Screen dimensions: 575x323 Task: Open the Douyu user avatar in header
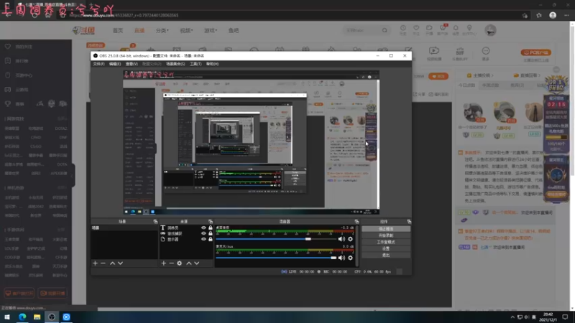click(x=490, y=30)
